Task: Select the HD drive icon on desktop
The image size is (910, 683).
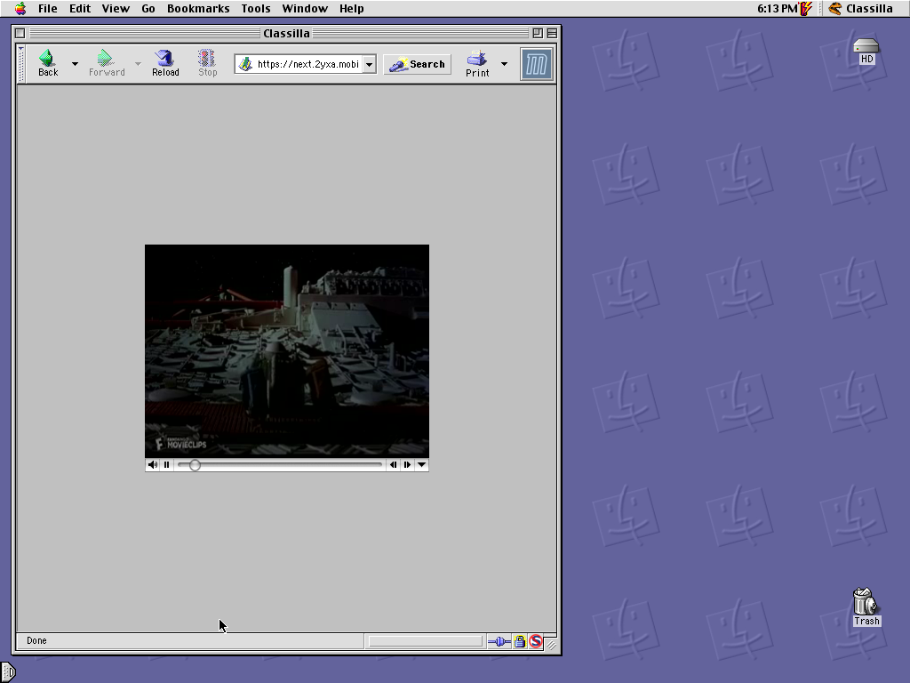Action: click(866, 51)
